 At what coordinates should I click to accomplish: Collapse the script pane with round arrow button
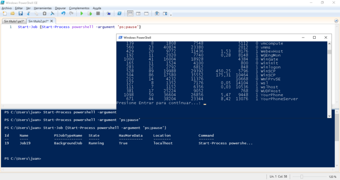pos(336,21)
